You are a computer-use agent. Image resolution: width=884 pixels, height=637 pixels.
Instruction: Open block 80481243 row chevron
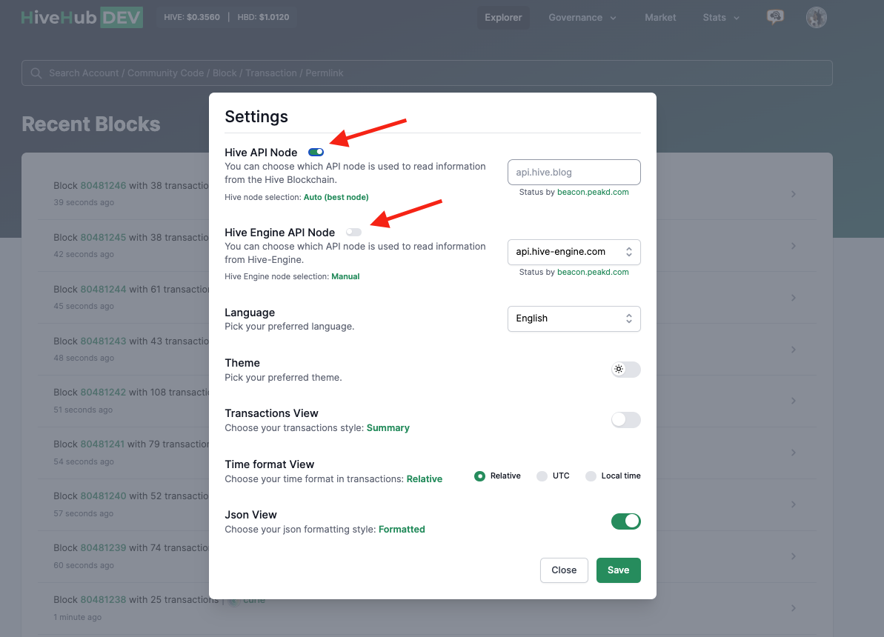pos(794,350)
